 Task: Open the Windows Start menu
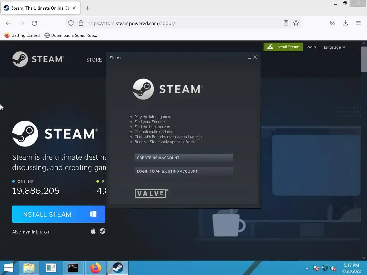click(9, 268)
